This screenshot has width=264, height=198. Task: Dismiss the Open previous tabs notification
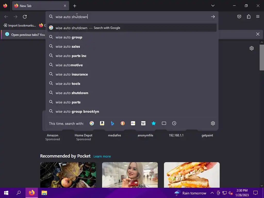coord(258,34)
